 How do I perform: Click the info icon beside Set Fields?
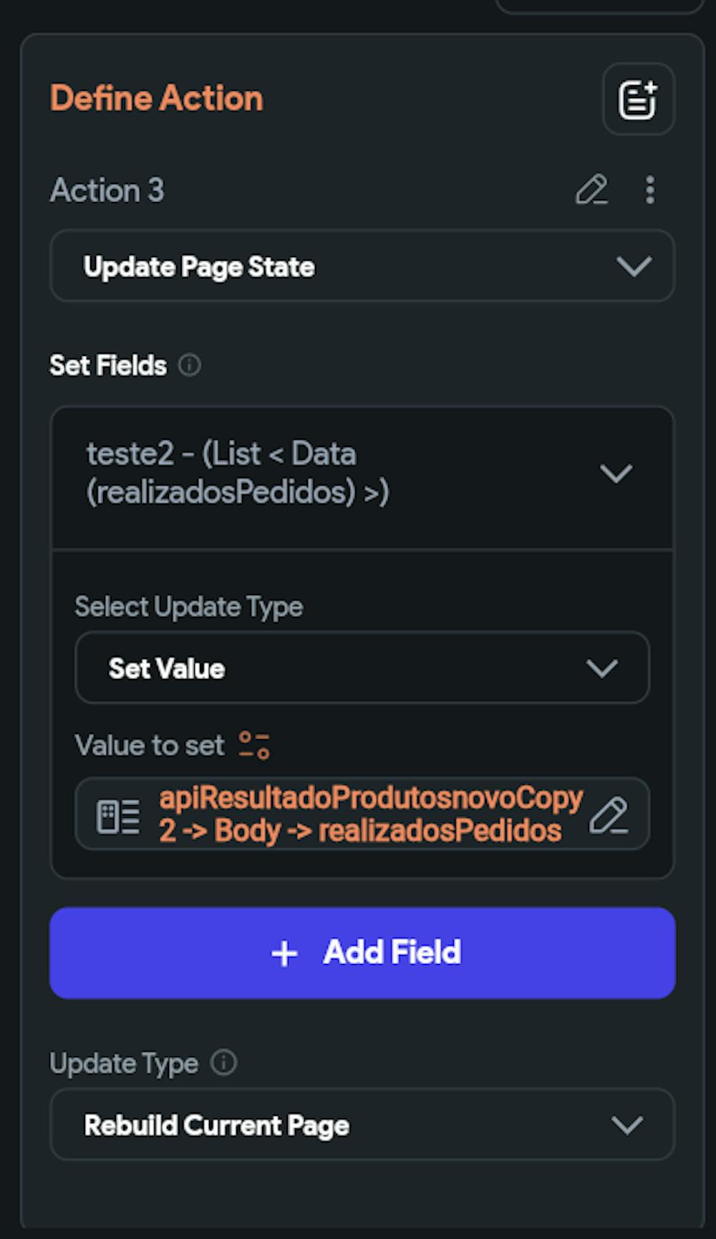click(190, 365)
